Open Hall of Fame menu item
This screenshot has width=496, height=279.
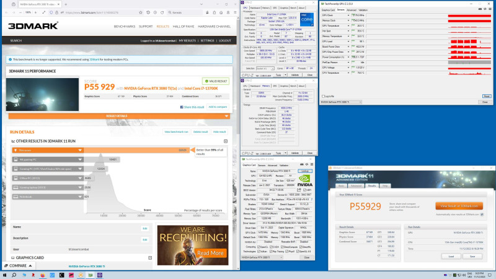coord(184,27)
